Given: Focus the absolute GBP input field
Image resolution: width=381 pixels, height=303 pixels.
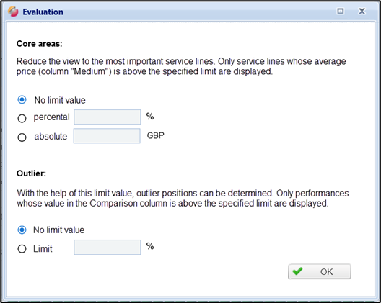Looking at the screenshot, I should pos(107,136).
